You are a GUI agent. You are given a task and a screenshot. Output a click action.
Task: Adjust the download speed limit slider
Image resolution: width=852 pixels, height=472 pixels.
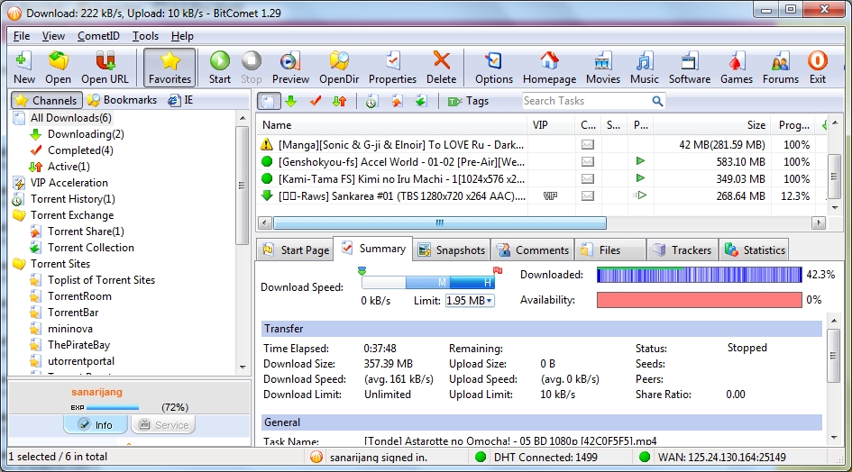pos(428,282)
